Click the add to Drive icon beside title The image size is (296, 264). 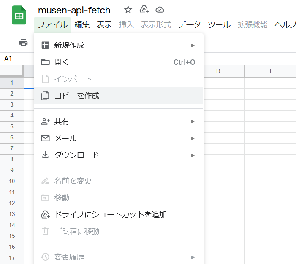144,10
